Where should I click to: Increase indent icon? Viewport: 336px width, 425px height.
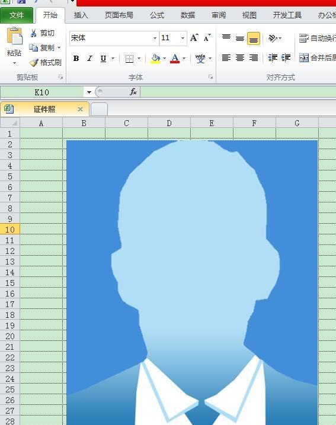pyautogui.click(x=286, y=58)
